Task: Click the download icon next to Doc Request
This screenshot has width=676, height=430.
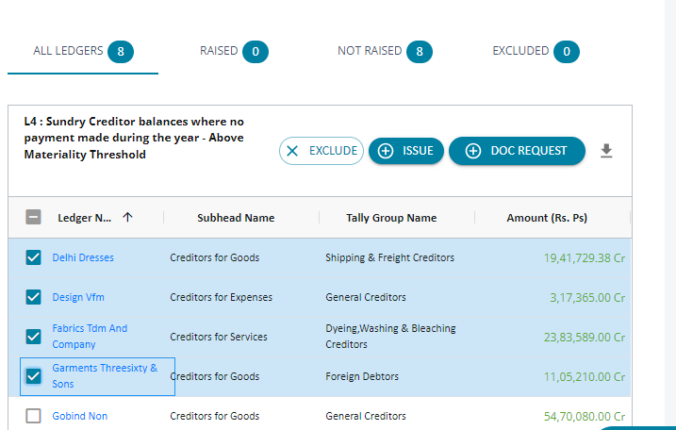Action: (x=606, y=151)
